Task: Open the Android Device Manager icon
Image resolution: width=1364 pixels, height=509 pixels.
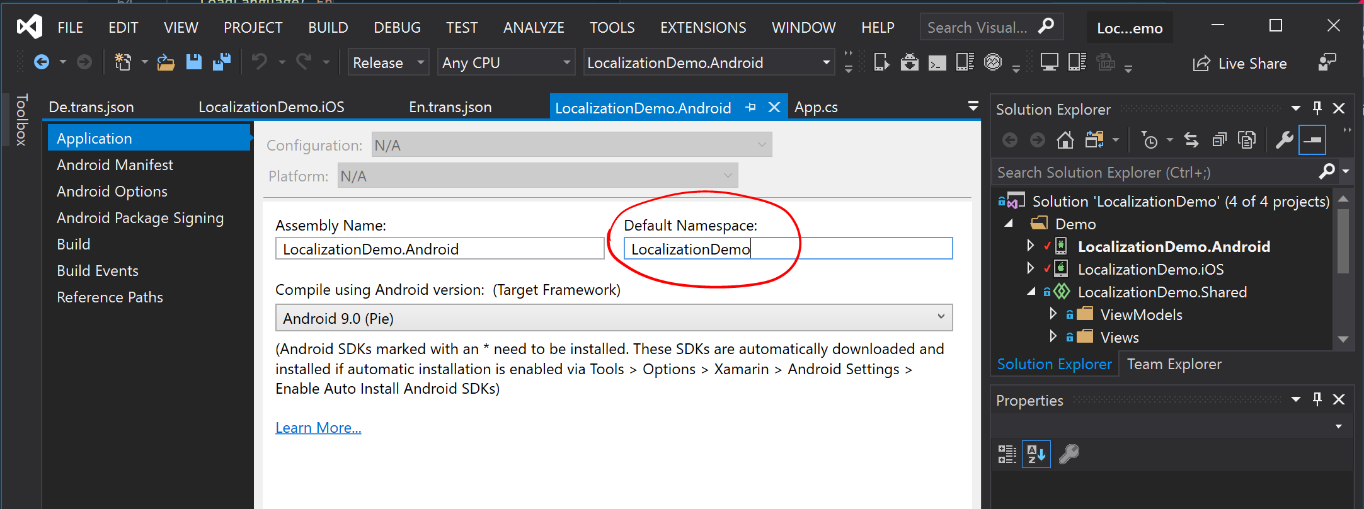Action: (x=965, y=62)
